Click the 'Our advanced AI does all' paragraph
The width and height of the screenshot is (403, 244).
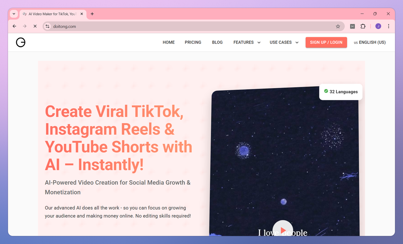point(118,212)
